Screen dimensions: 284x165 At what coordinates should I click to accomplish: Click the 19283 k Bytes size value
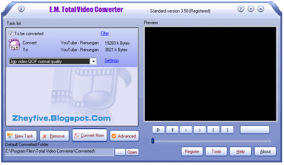(x=117, y=43)
